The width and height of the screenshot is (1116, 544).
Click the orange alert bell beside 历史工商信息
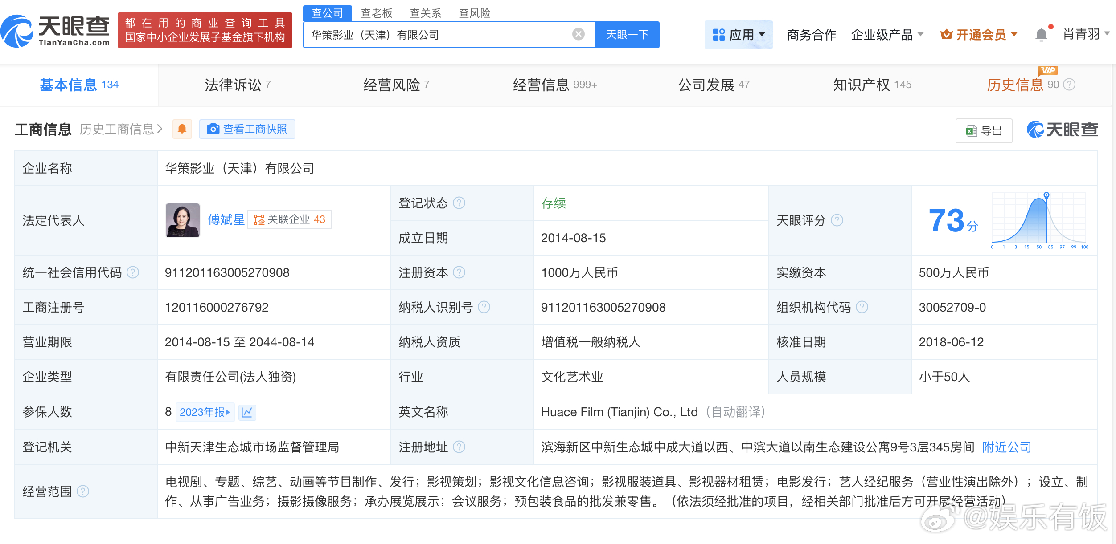tap(182, 129)
